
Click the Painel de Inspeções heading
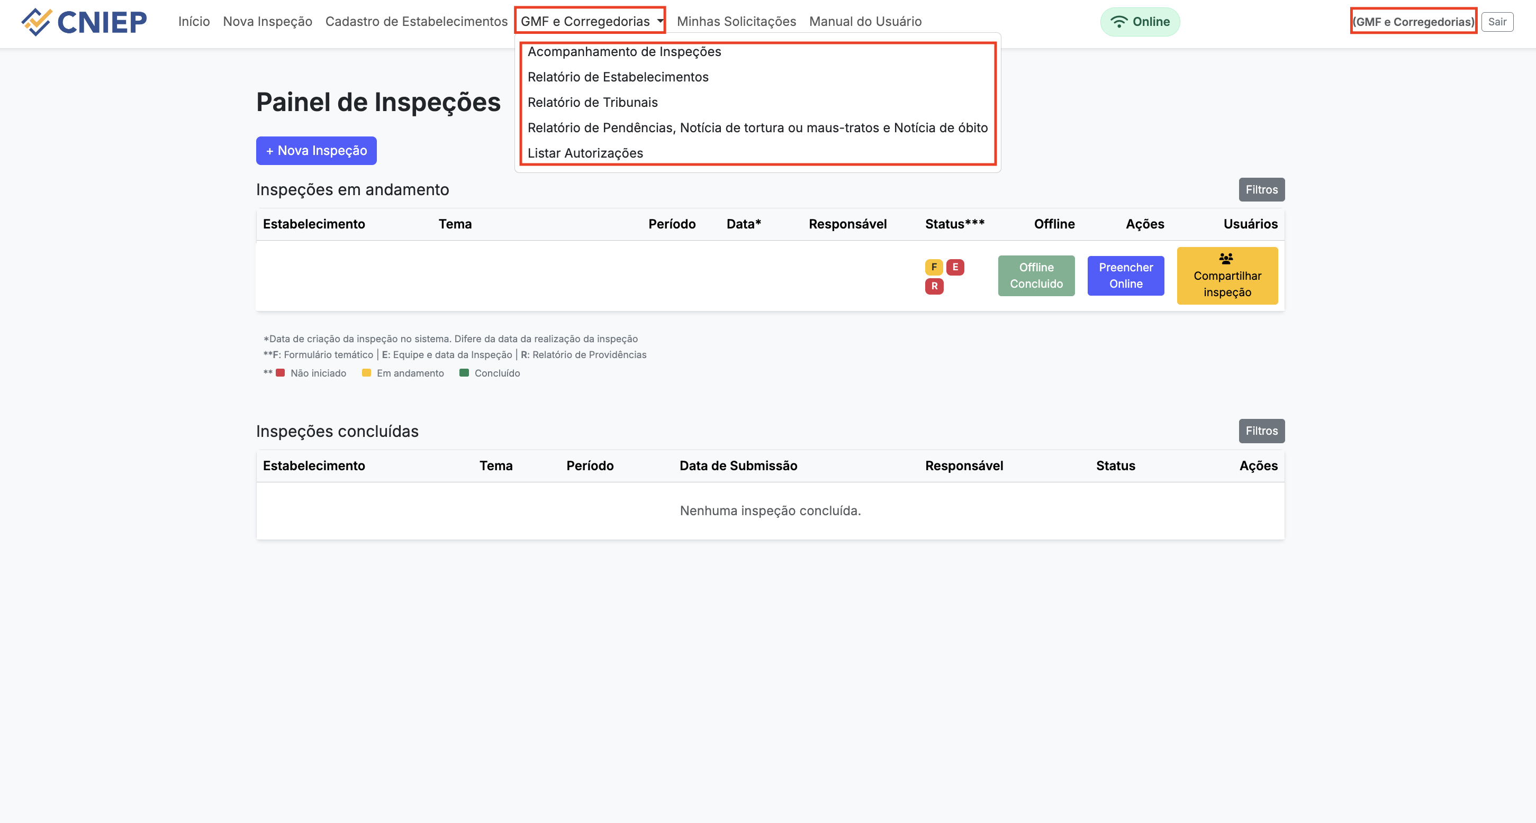tap(378, 102)
